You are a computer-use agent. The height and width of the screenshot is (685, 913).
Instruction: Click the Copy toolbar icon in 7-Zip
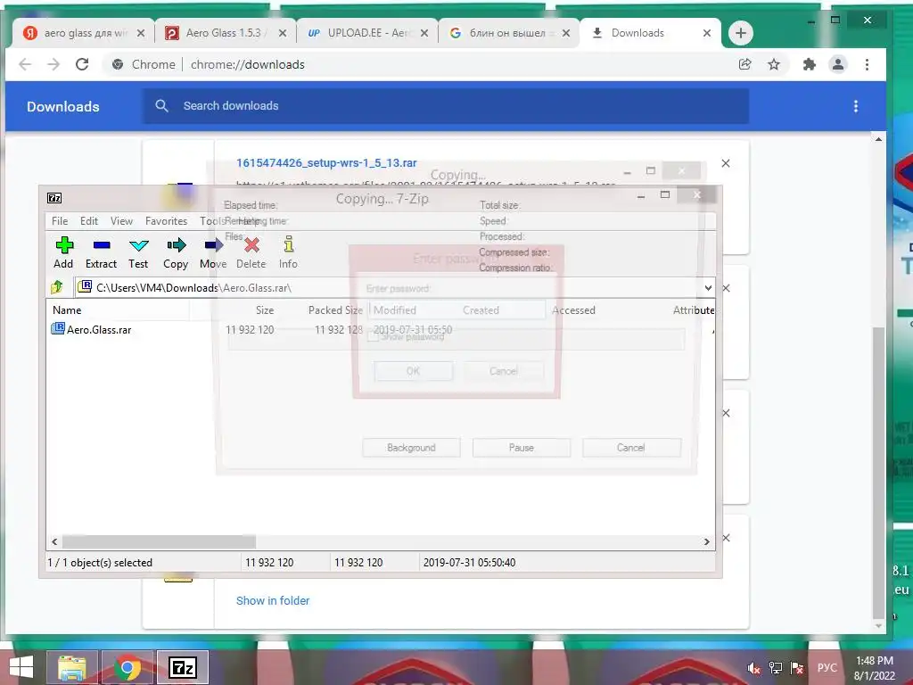tap(176, 252)
